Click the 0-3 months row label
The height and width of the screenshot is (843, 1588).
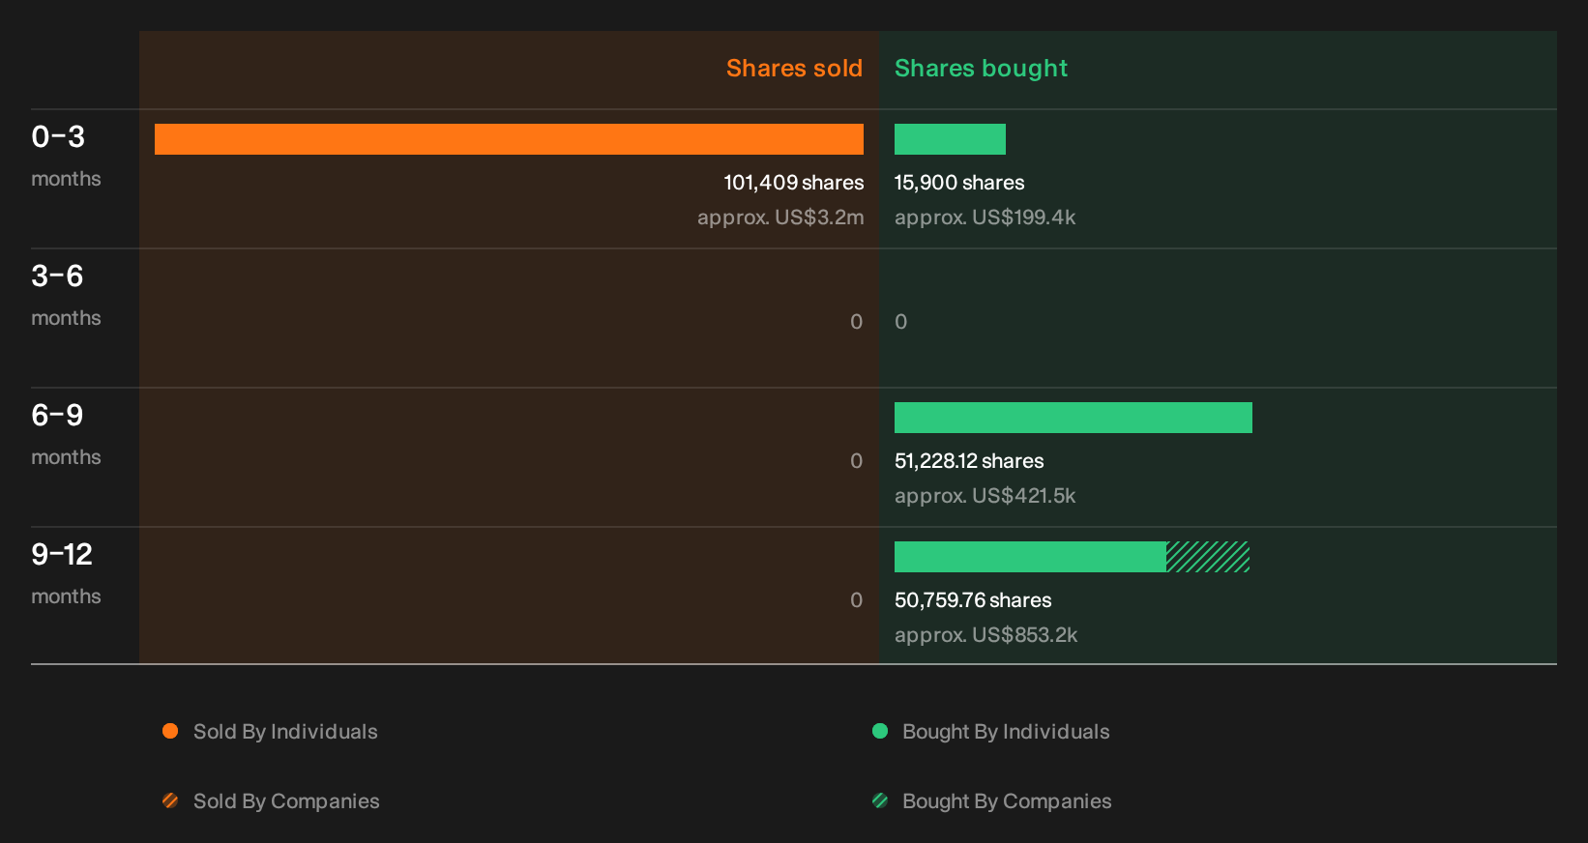pos(66,156)
